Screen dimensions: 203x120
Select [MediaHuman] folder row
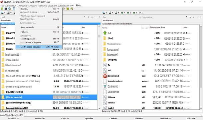(x=49, y=65)
